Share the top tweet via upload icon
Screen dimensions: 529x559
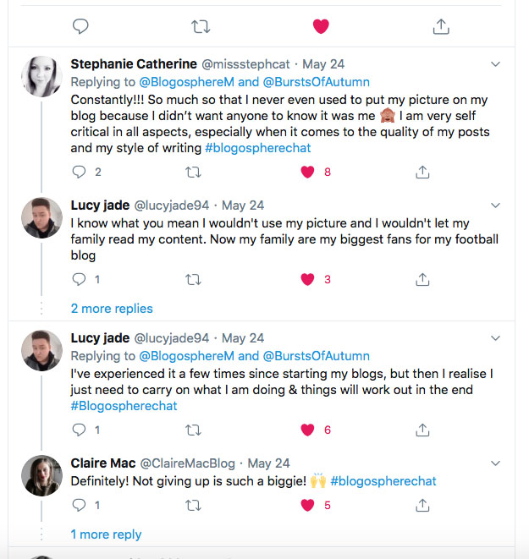(441, 26)
